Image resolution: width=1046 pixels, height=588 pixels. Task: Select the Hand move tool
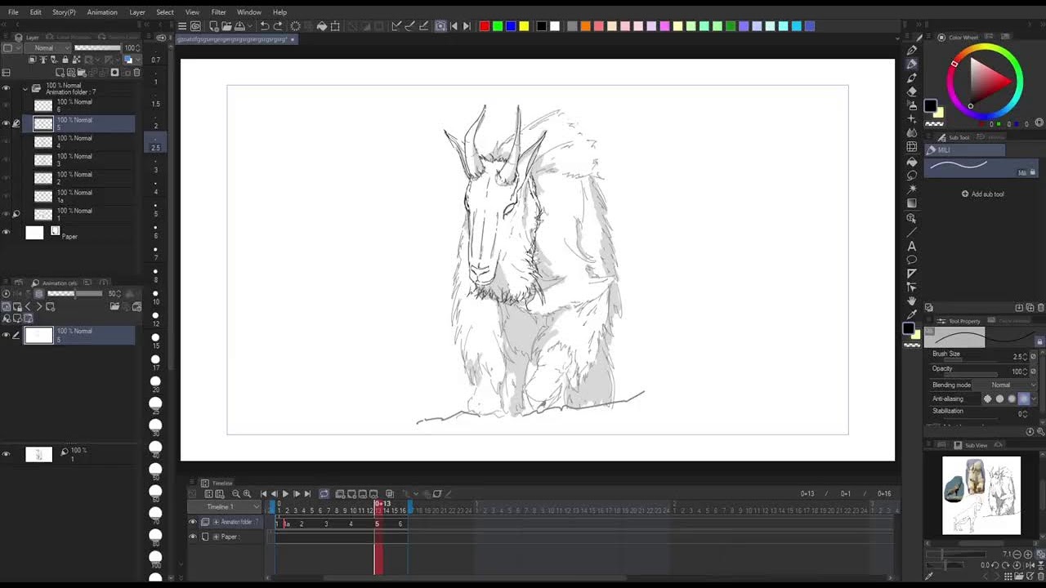click(x=912, y=301)
